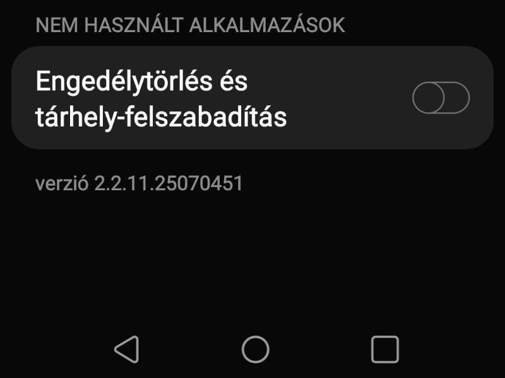505x378 pixels.
Task: Click the toggle's round knob
Action: pyautogui.click(x=429, y=98)
